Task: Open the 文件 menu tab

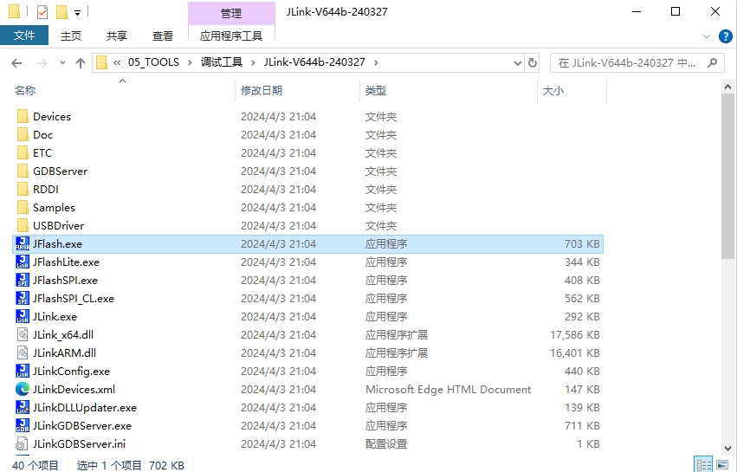Action: coord(24,36)
